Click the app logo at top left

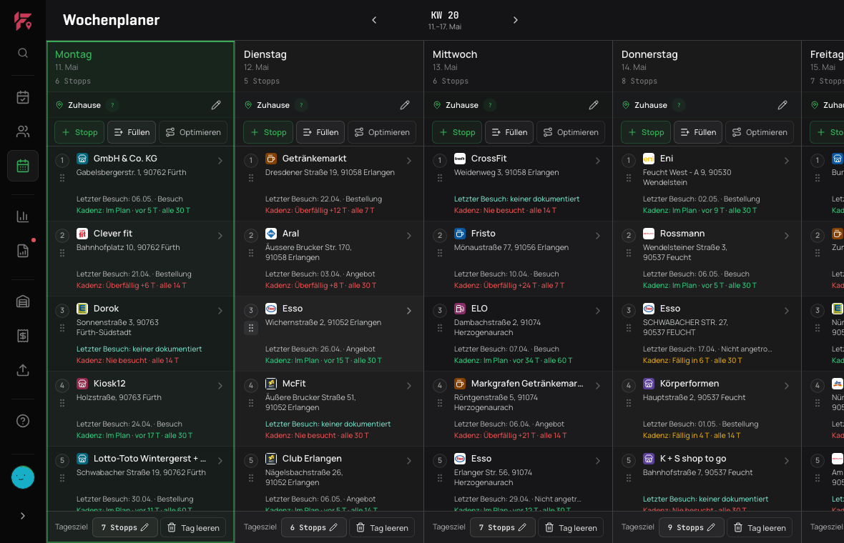pos(23,21)
